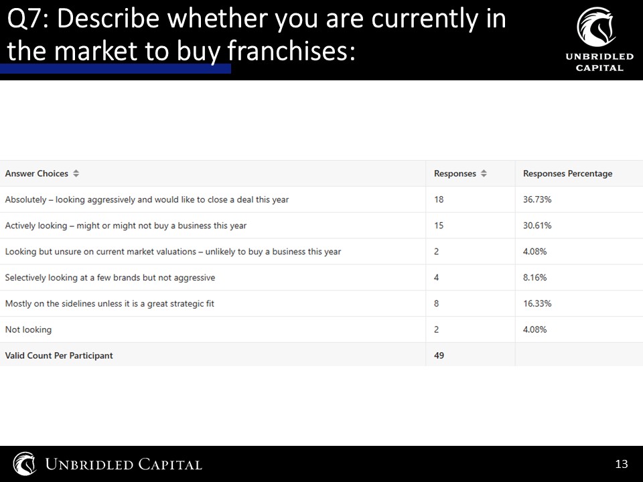Click the Unbridled Capital footer text
This screenshot has width=643, height=482.
(x=123, y=465)
